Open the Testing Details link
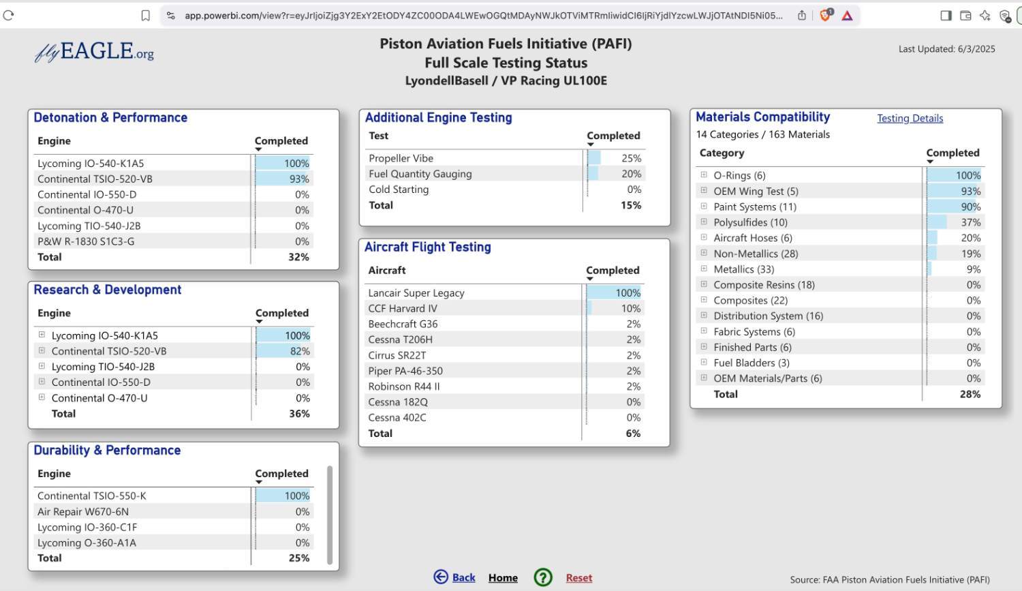Image resolution: width=1022 pixels, height=591 pixels. pyautogui.click(x=910, y=119)
